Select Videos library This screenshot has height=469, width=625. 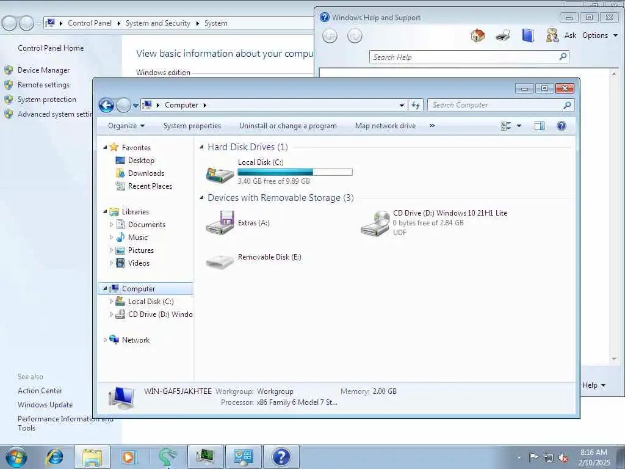[139, 263]
